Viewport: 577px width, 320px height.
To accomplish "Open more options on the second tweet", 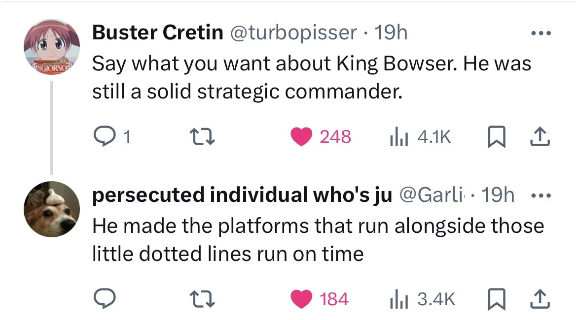I will [x=541, y=195].
